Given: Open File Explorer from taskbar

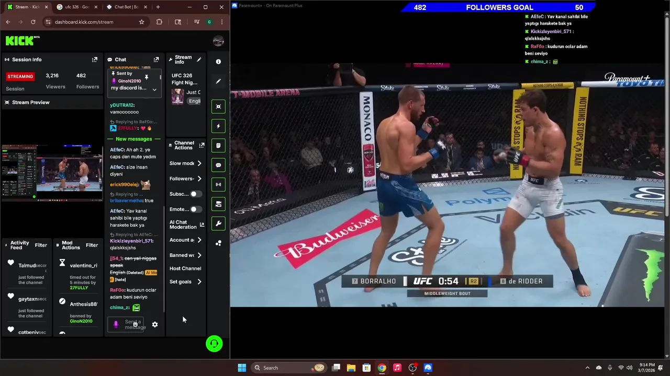Looking at the screenshot, I should tap(351, 368).
